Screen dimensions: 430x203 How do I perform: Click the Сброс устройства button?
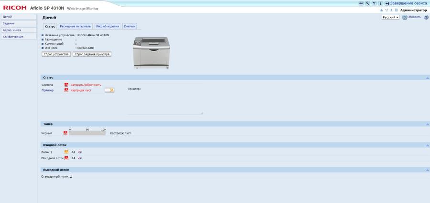point(56,54)
